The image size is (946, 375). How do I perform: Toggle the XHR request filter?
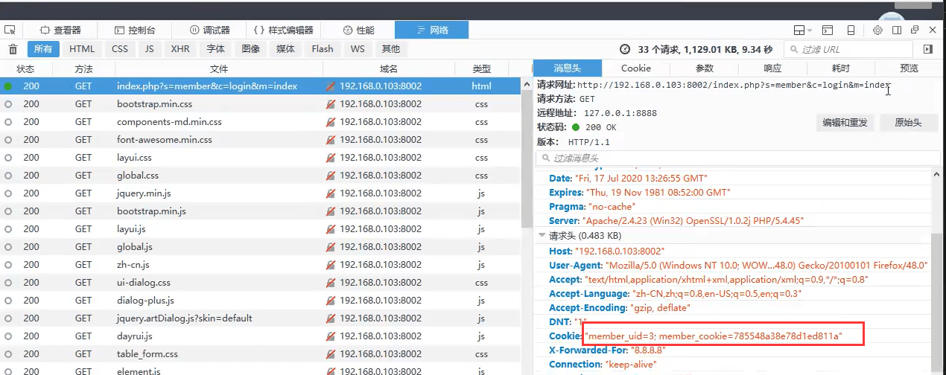pos(180,49)
